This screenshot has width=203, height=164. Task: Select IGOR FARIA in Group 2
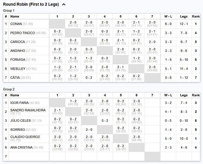[19, 103]
